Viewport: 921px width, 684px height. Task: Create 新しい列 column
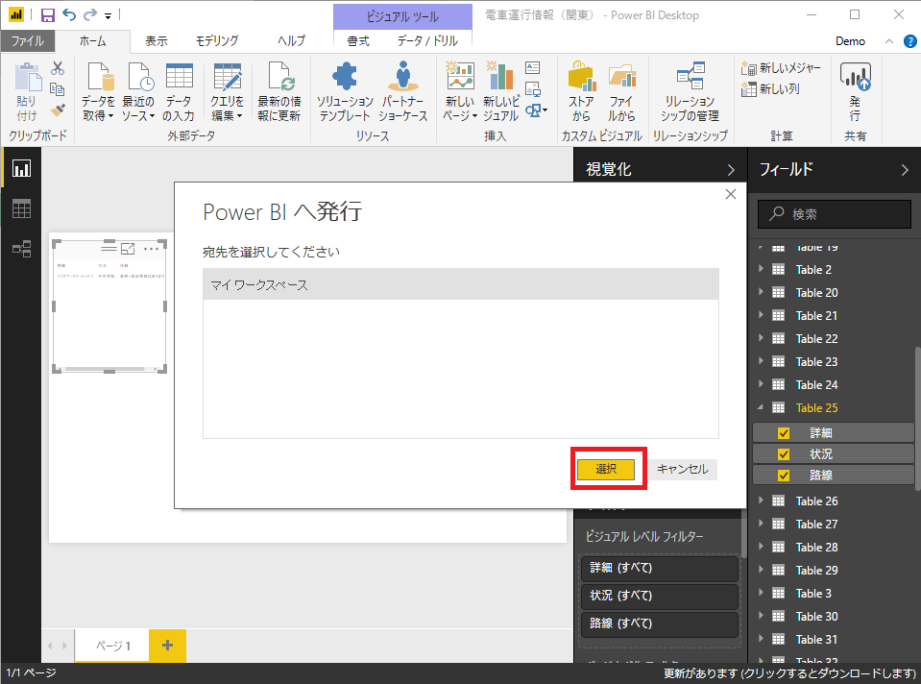pyautogui.click(x=770, y=89)
